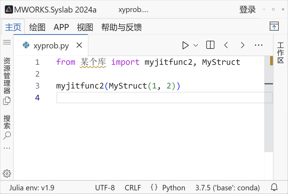Open the settings gear icon
Image resolution: width=288 pixels, height=194 pixels.
click(7, 173)
